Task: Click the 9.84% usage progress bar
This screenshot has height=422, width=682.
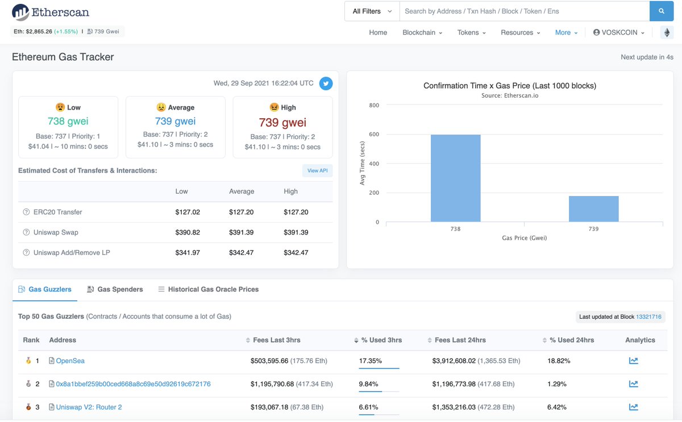Action: point(379,391)
